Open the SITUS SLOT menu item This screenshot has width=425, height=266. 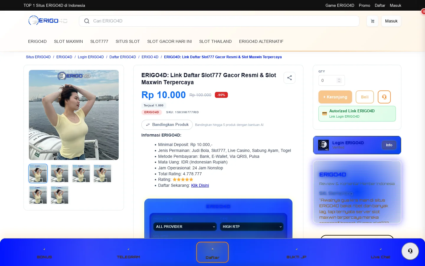(x=128, y=41)
